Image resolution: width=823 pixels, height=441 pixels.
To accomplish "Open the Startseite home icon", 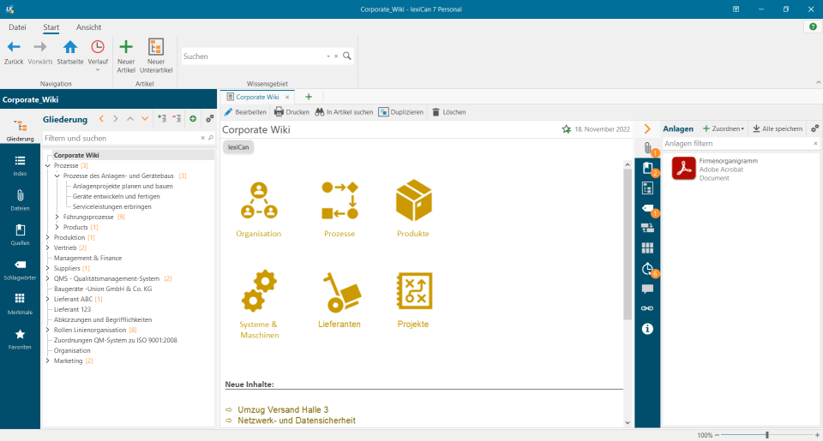I will (x=69, y=52).
